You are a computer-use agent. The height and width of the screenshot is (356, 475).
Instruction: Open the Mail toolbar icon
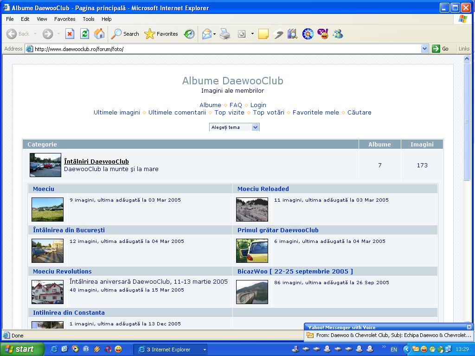point(207,34)
